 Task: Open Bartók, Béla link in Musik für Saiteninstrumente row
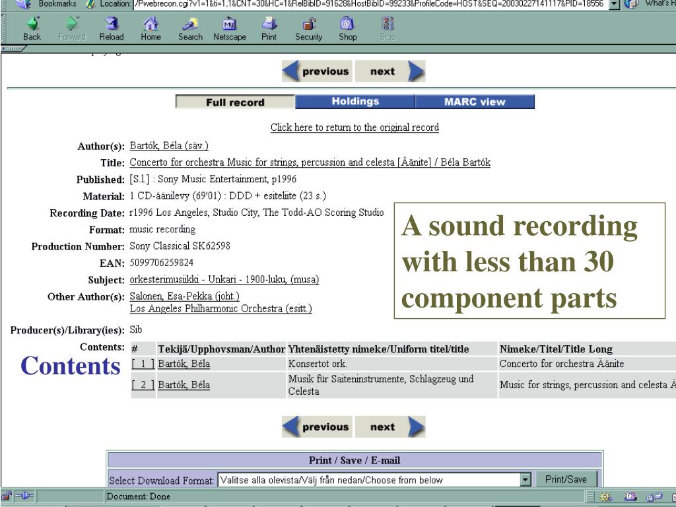184,385
